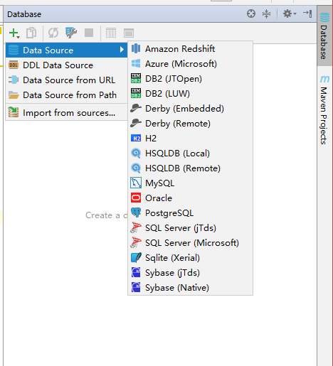Select Derby (Remote) data source
Image resolution: width=333 pixels, height=366 pixels.
click(x=190, y=124)
